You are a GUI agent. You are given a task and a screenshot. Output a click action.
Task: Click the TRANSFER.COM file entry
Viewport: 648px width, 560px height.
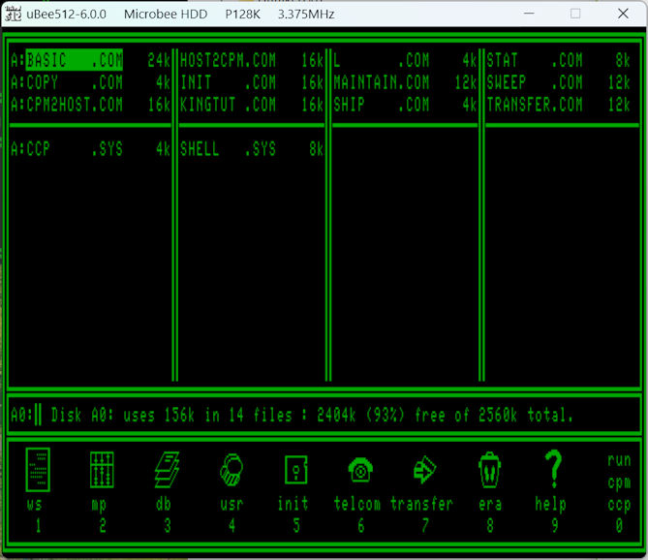coord(535,105)
